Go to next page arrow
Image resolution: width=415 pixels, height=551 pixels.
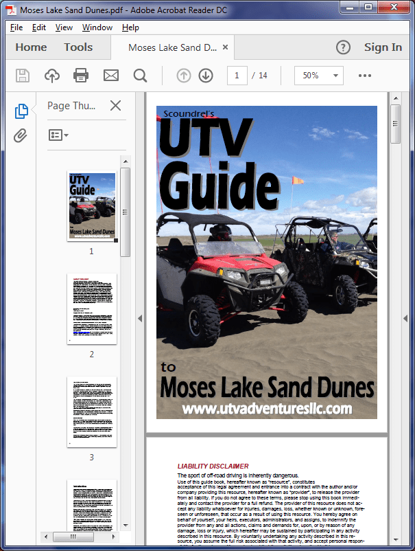click(206, 76)
